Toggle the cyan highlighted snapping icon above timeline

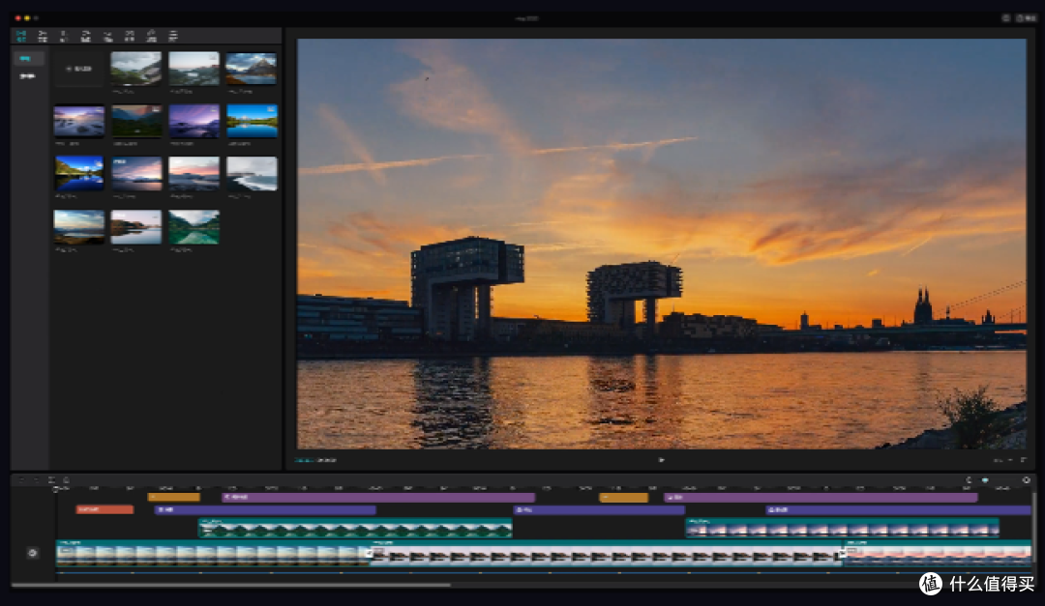pos(985,480)
